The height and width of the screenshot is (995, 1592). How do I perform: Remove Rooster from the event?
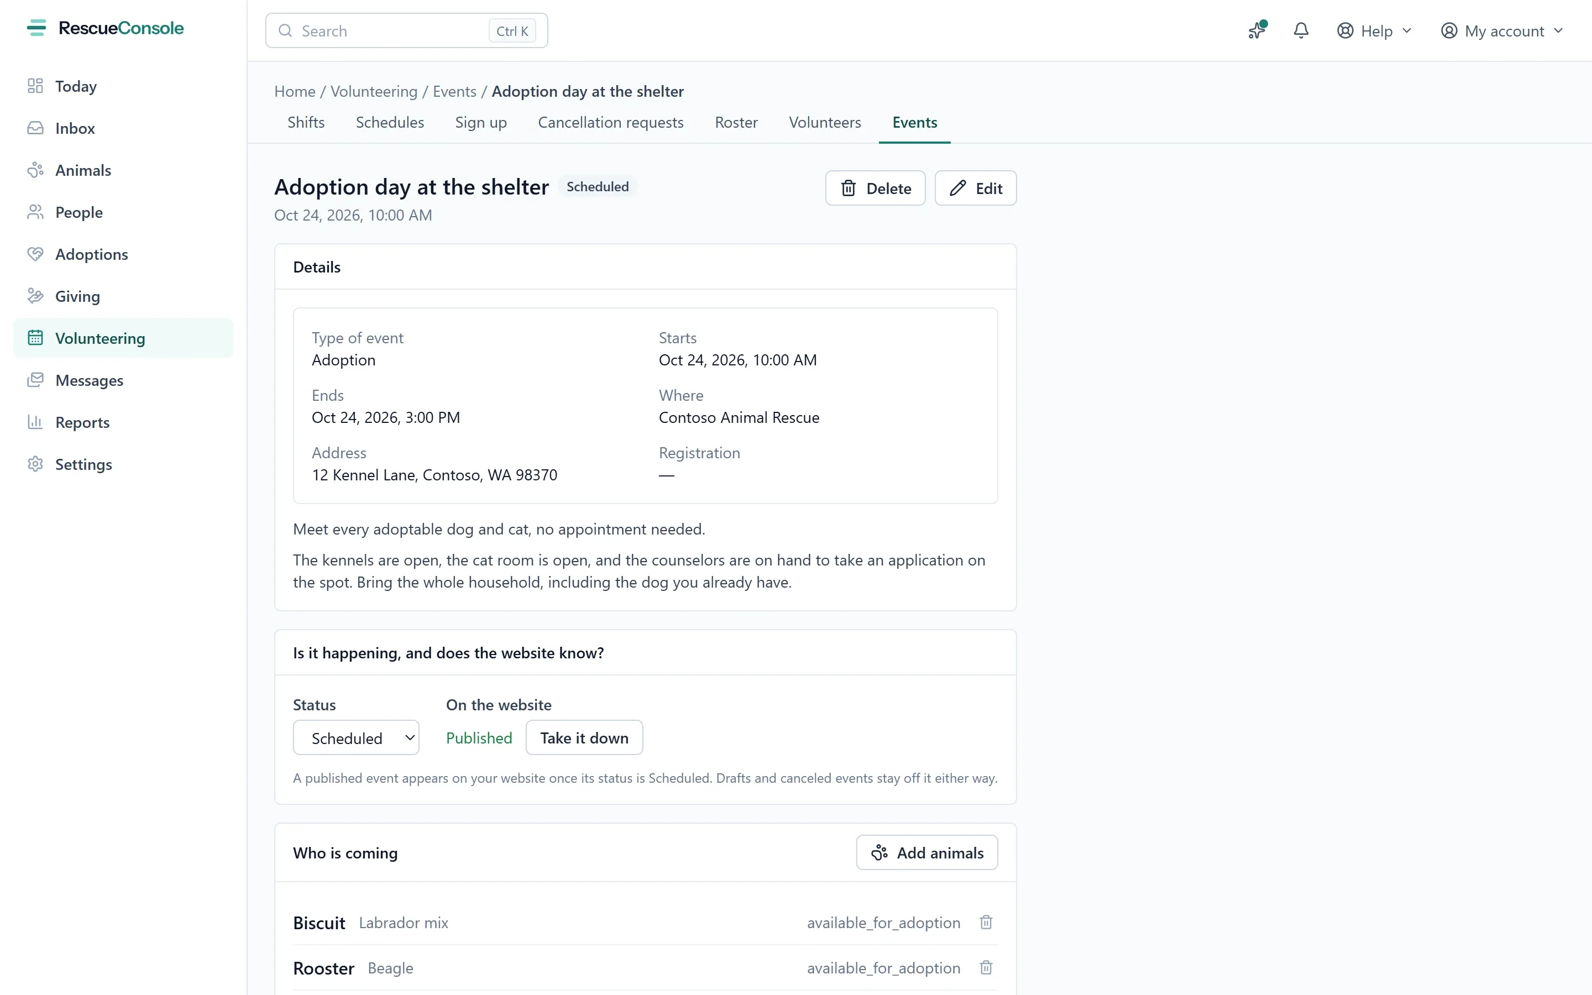pyautogui.click(x=986, y=968)
